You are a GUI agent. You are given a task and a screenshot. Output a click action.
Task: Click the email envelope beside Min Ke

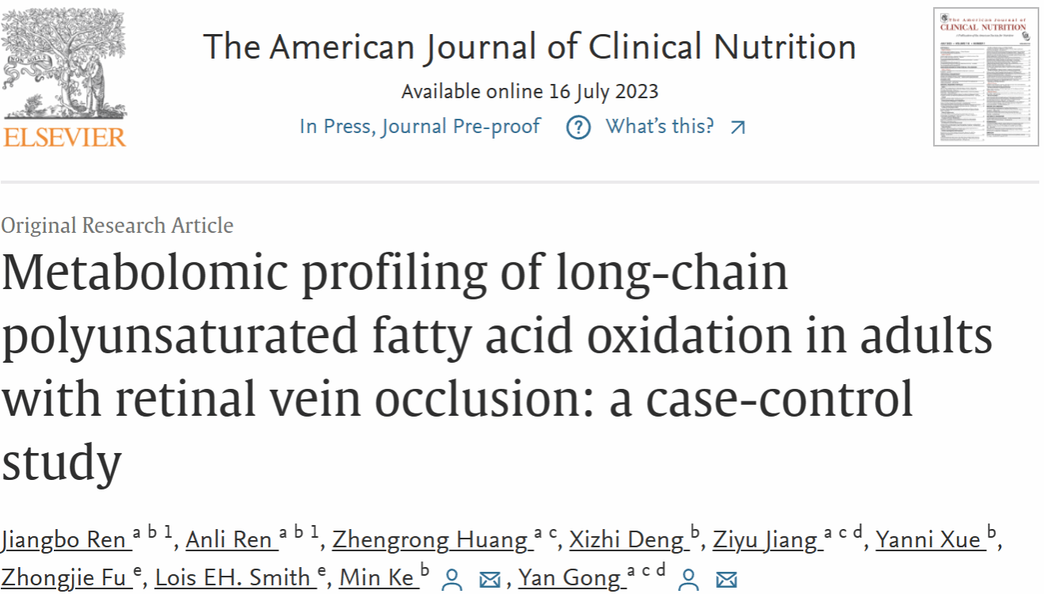coord(490,579)
